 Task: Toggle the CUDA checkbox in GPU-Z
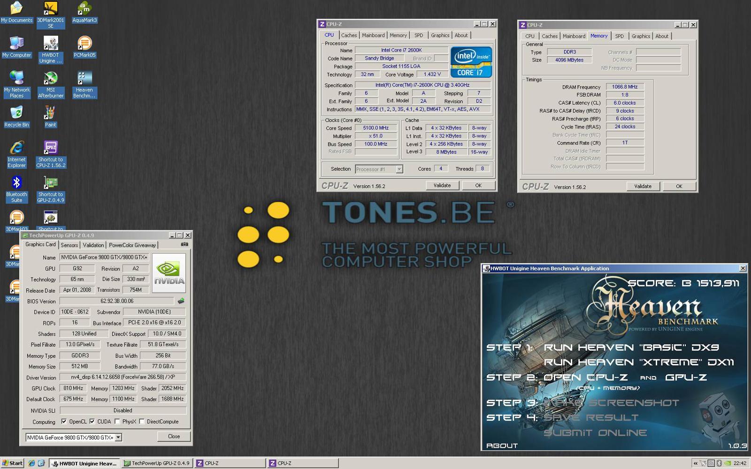coord(92,422)
